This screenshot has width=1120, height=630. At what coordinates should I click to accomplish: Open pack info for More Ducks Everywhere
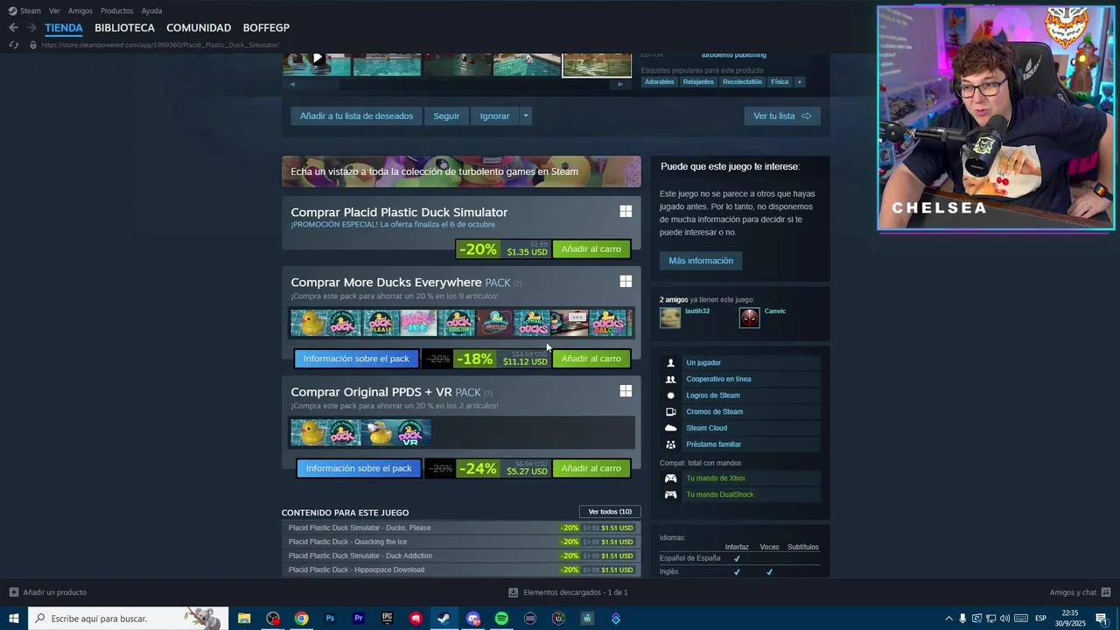click(x=356, y=359)
